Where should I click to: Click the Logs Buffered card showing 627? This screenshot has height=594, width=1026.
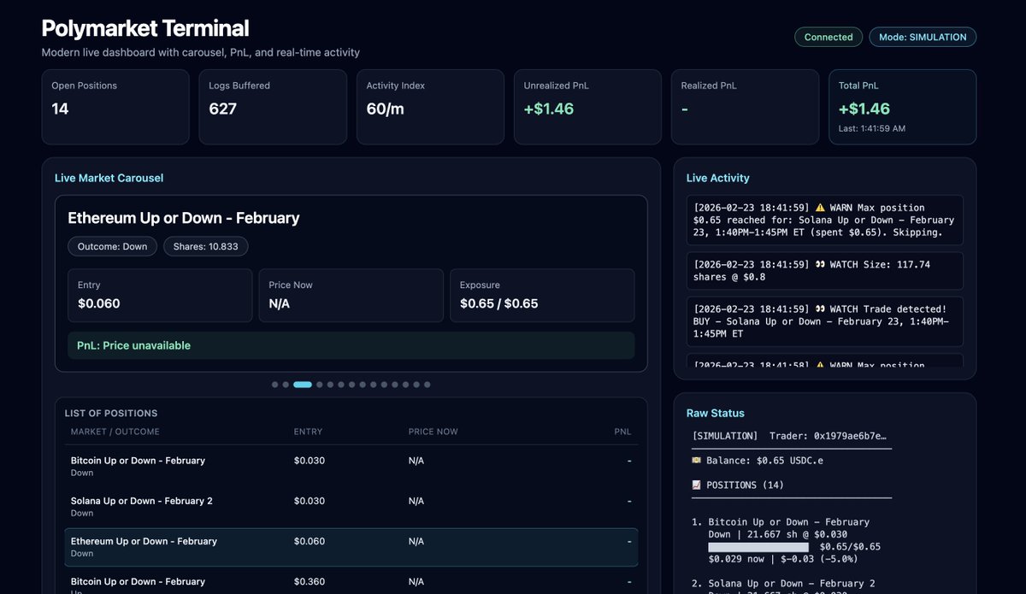273,107
